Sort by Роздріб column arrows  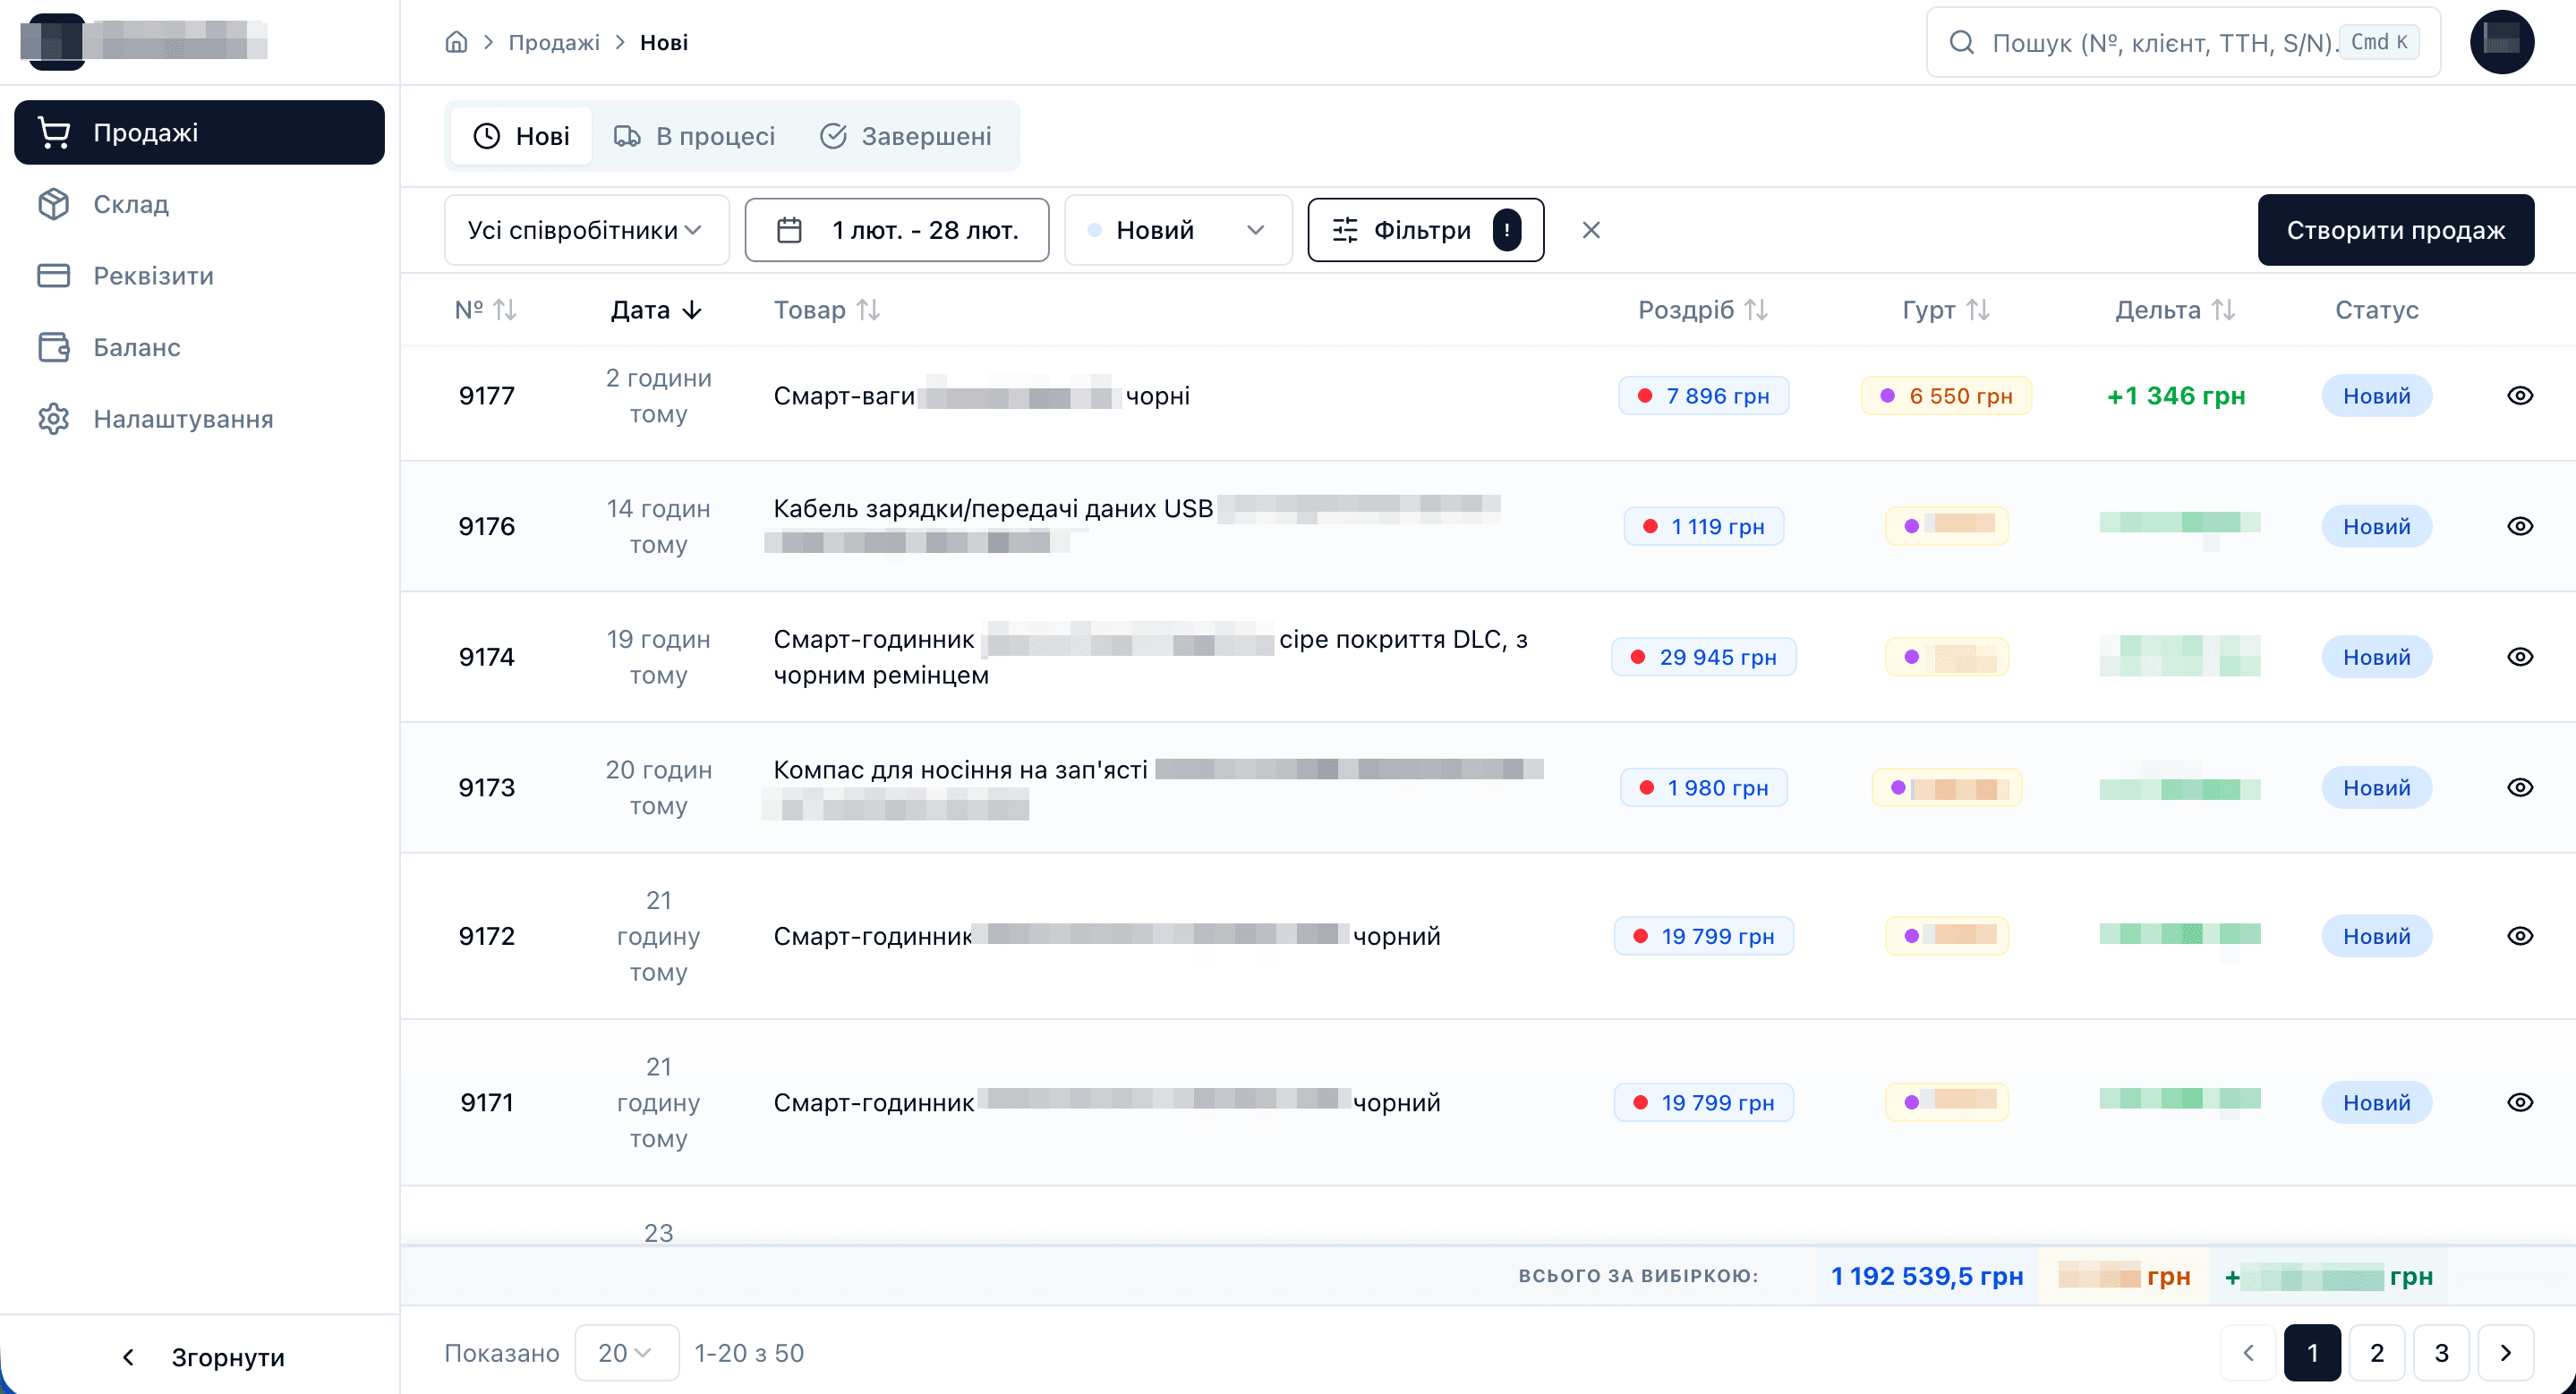1756,310
